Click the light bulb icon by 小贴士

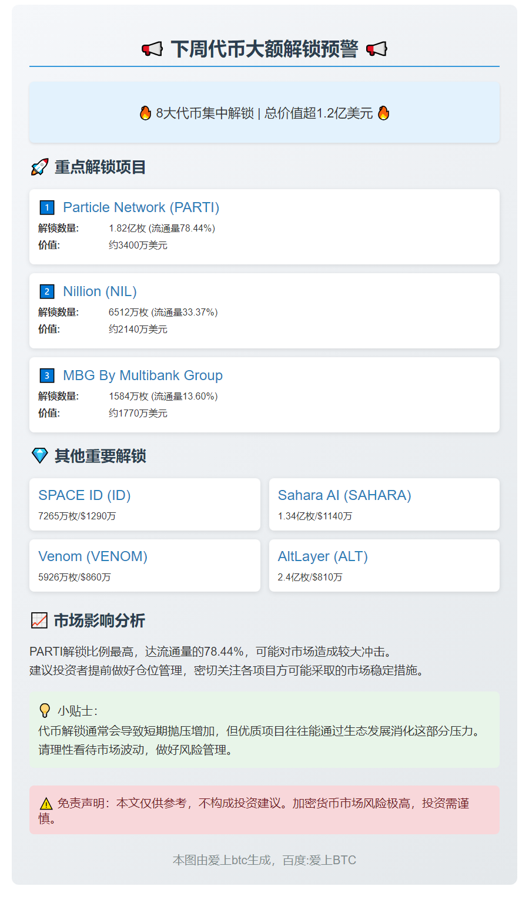(45, 711)
